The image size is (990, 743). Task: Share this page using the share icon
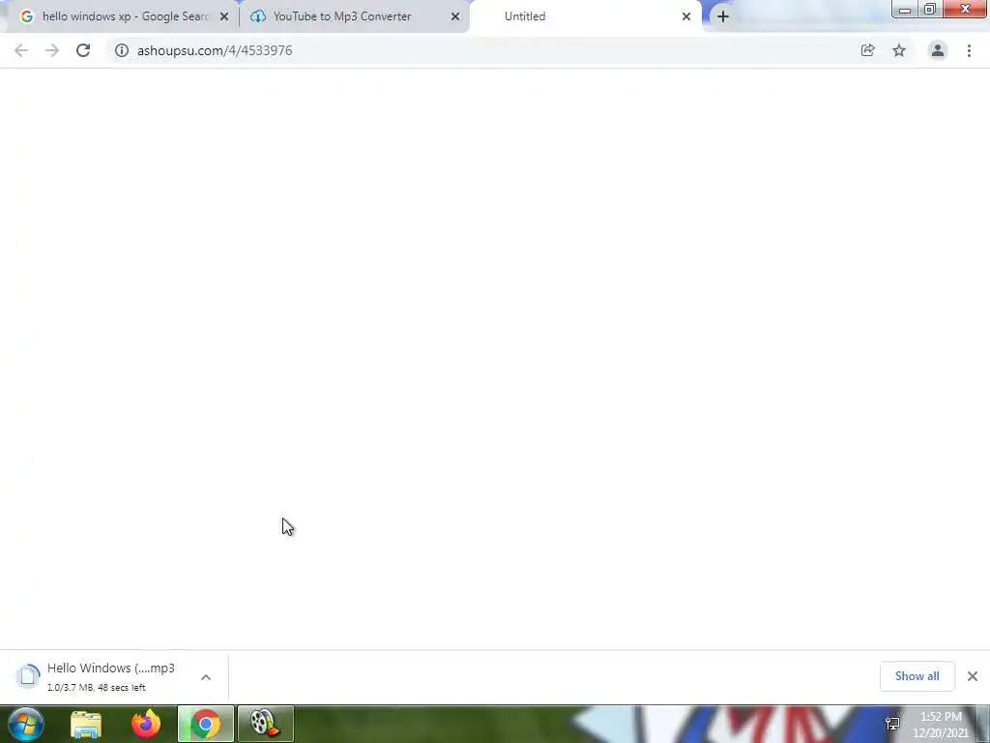(868, 50)
